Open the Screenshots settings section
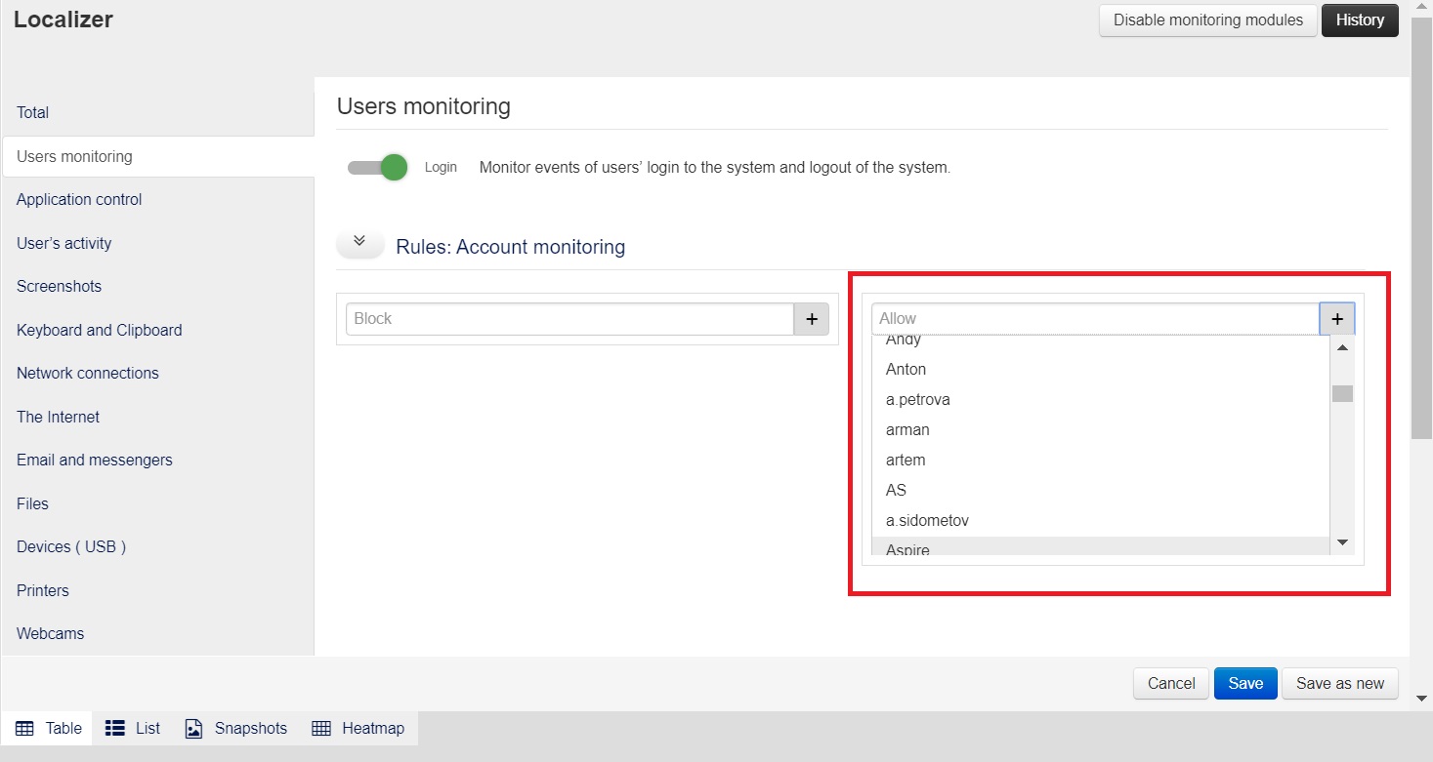Screen dimensions: 1433x762 pyautogui.click(x=59, y=287)
